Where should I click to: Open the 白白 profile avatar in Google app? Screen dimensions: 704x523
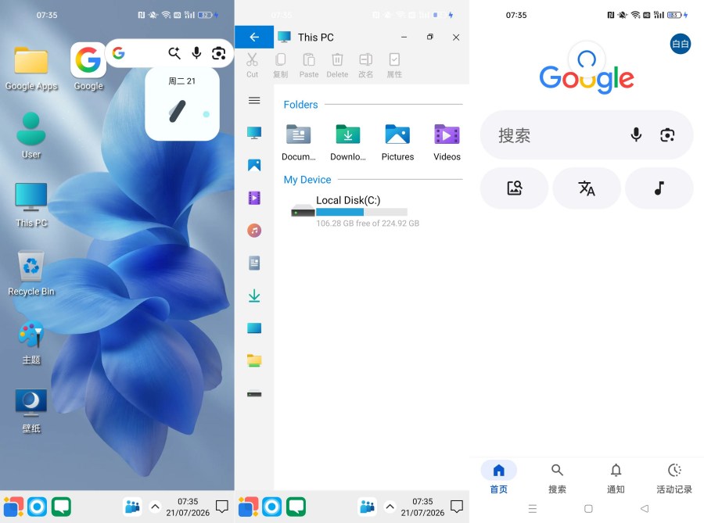pyautogui.click(x=681, y=44)
